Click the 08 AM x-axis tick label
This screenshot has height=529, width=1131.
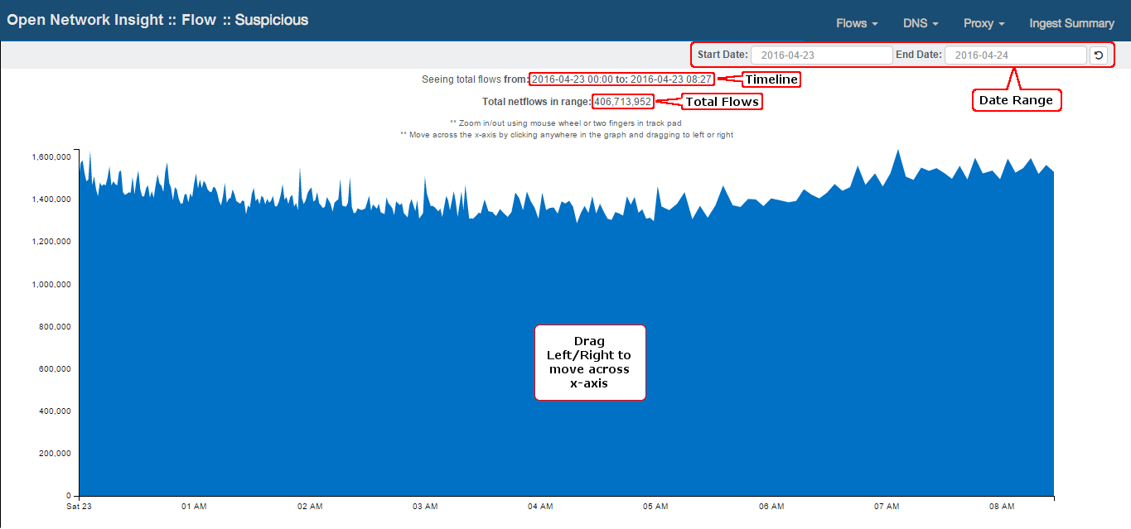(x=1002, y=506)
